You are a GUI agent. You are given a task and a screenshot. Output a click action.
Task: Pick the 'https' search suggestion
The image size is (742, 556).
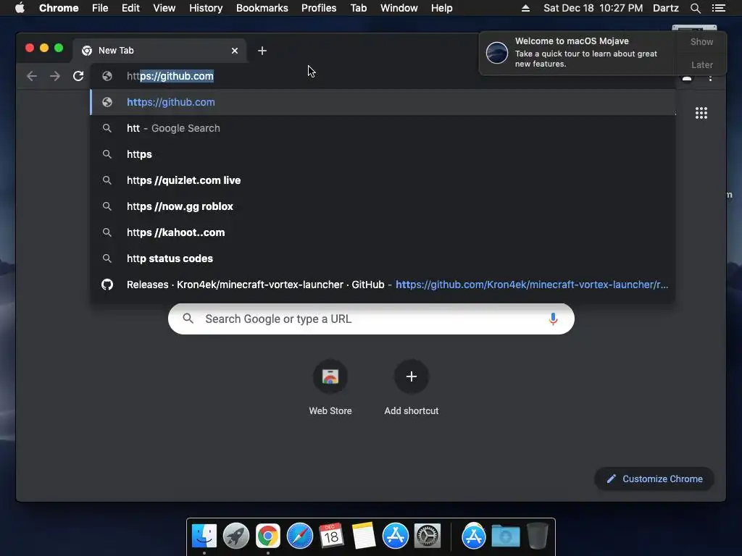tap(383, 154)
